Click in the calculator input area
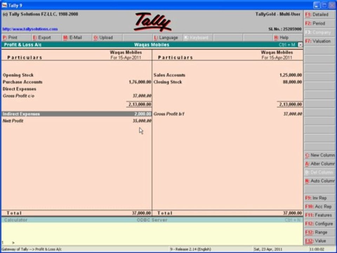Image resolution: width=337 pixels, height=253 pixels. click(x=152, y=234)
